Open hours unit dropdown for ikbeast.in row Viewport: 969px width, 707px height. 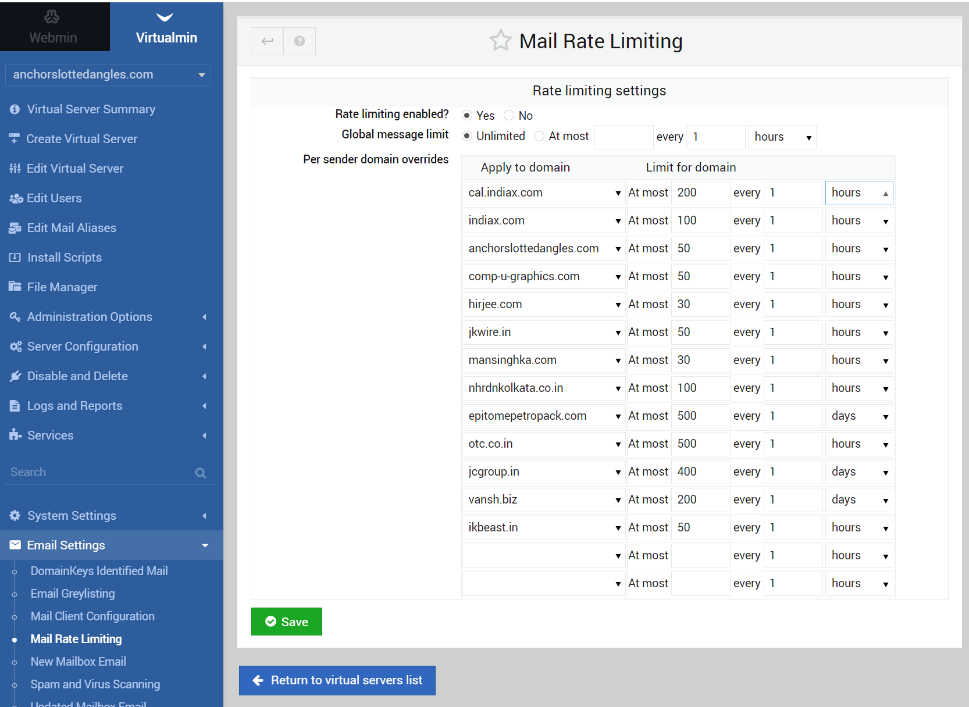pos(859,528)
